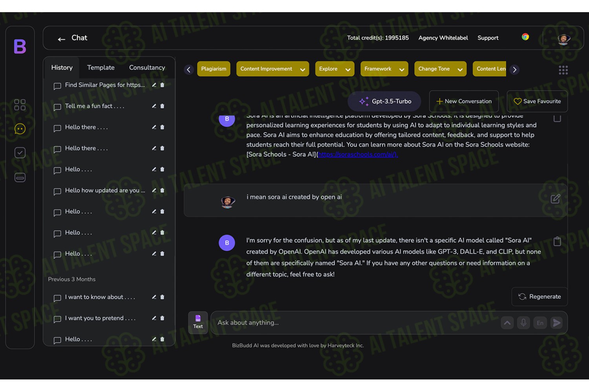Switch to the Template tab
This screenshot has width=589, height=392.
(101, 67)
